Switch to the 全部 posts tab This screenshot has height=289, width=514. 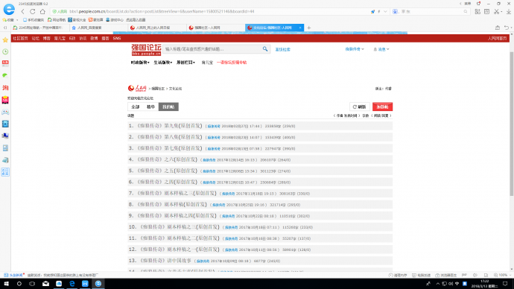[136, 107]
